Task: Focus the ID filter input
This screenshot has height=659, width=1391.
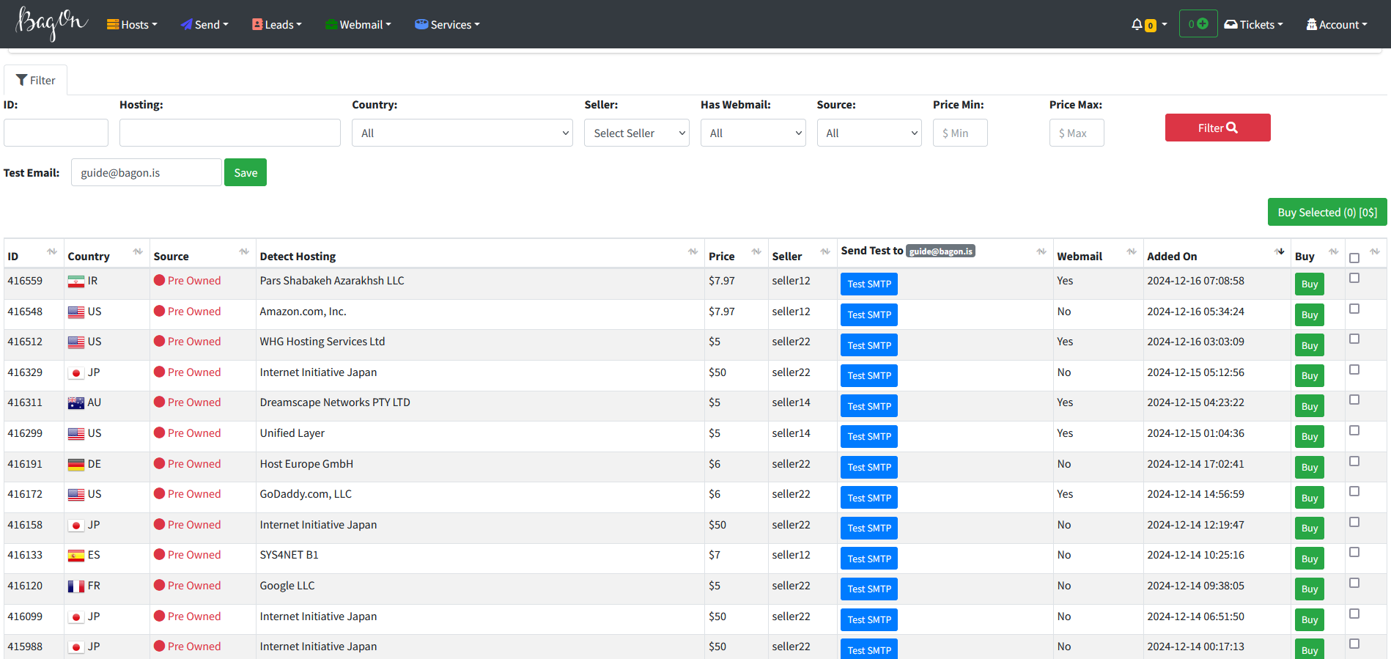Action: 56,133
